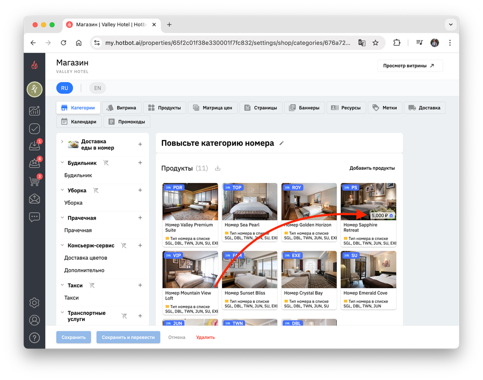This screenshot has height=380, width=483.
Task: Click the pencil icon to edit category title
Action: [281, 143]
